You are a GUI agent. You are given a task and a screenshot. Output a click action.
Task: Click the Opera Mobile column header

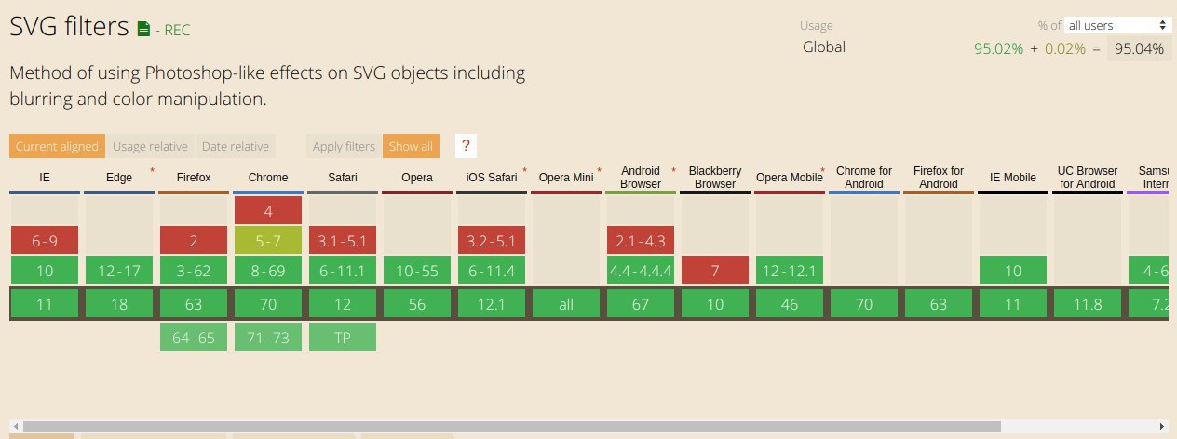tap(790, 178)
